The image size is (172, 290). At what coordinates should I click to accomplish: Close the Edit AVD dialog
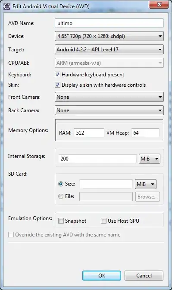[159, 4]
